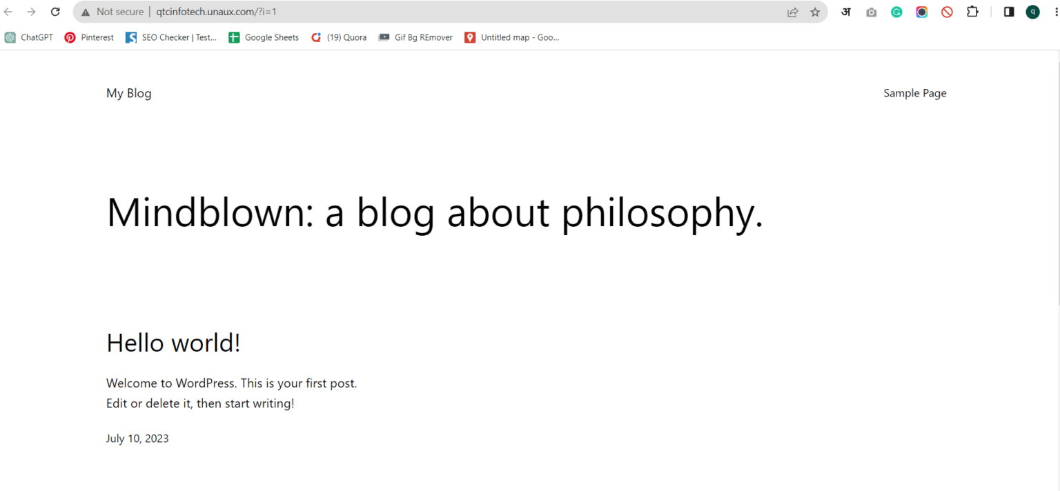The width and height of the screenshot is (1060, 491).
Task: Click the red blocker extension icon
Action: tap(947, 12)
